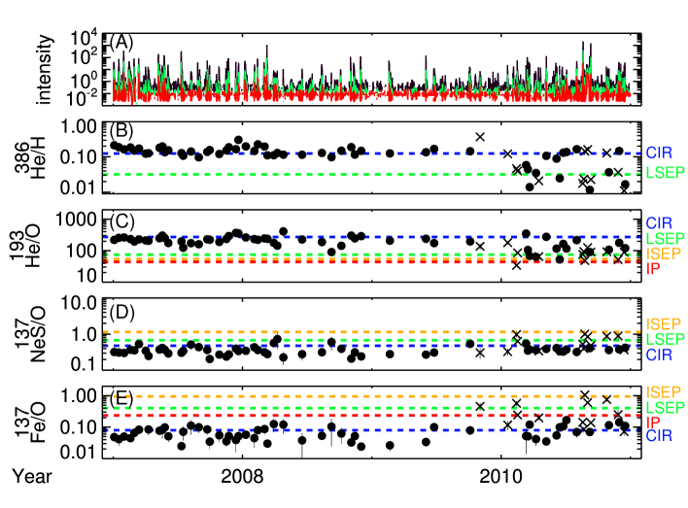688x508 pixels.
Task: Click the 1.00 tick label in panel E
Action: [x=78, y=395]
